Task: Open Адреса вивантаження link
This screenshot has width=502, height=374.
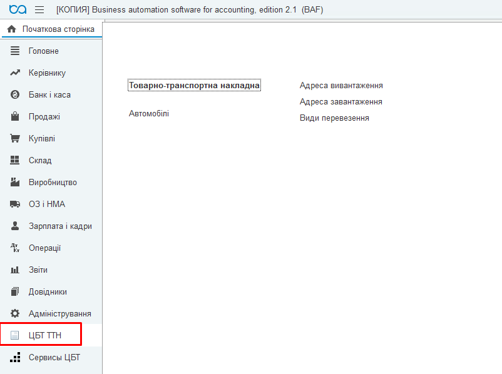Action: [341, 86]
